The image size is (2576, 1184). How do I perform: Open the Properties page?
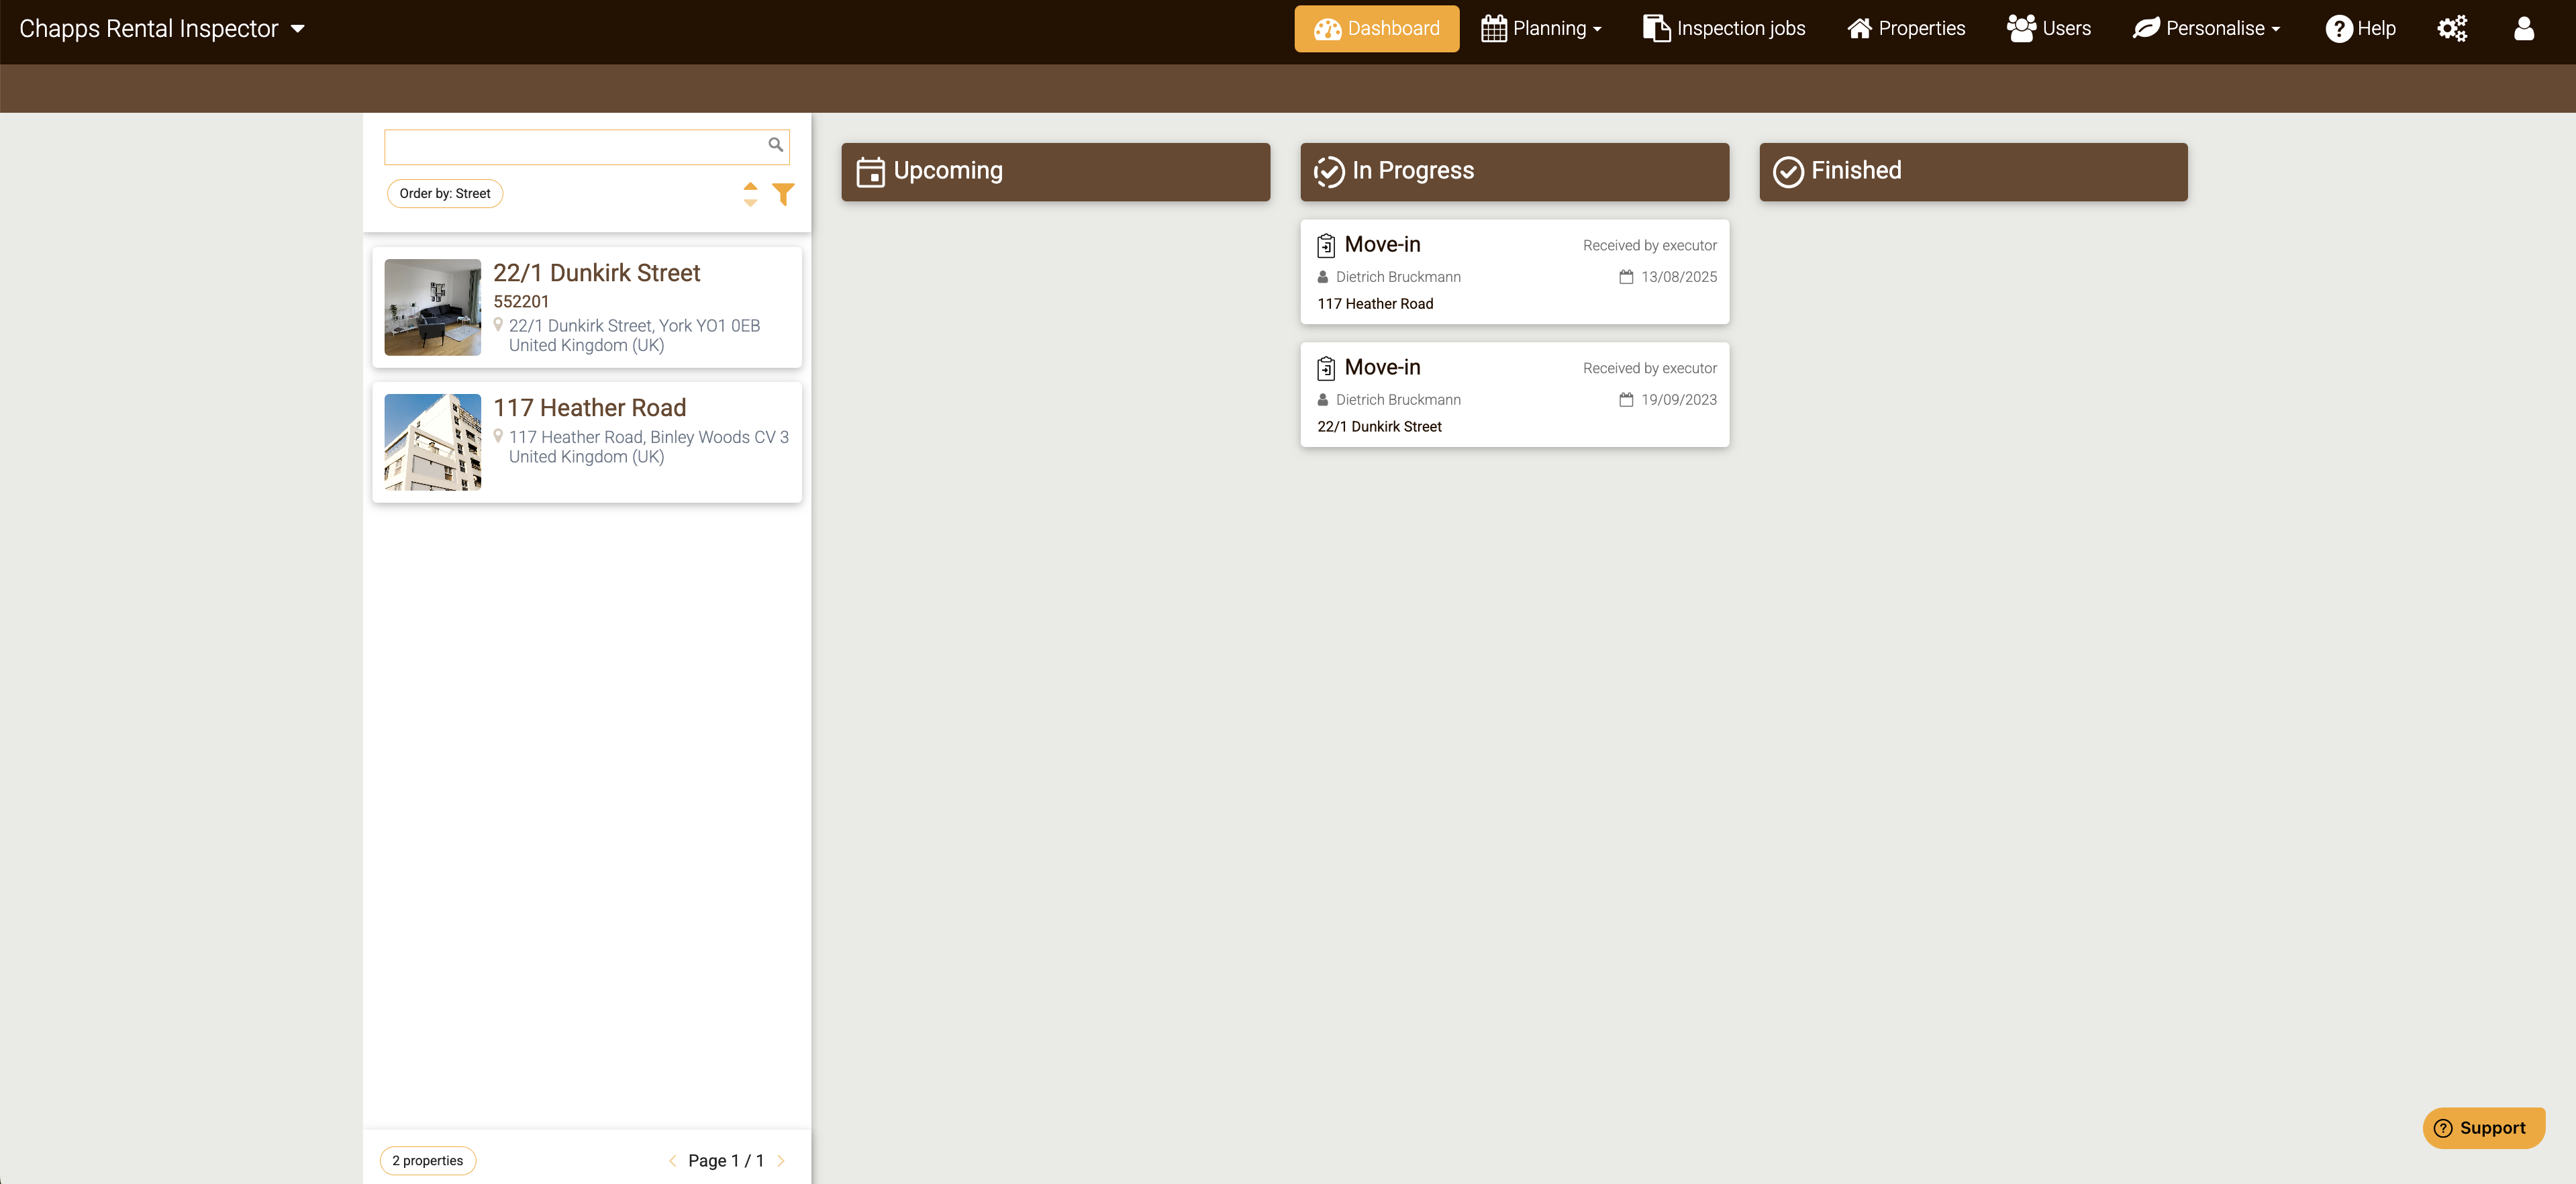[x=1906, y=28]
